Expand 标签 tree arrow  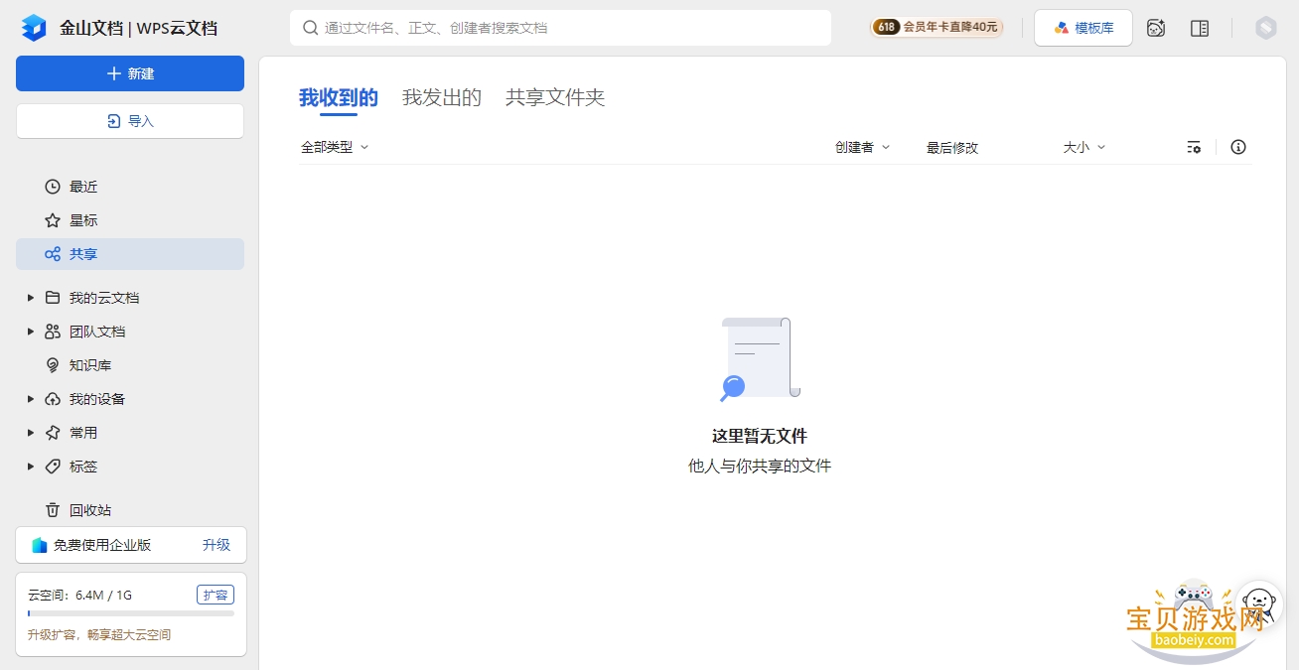[x=31, y=467]
